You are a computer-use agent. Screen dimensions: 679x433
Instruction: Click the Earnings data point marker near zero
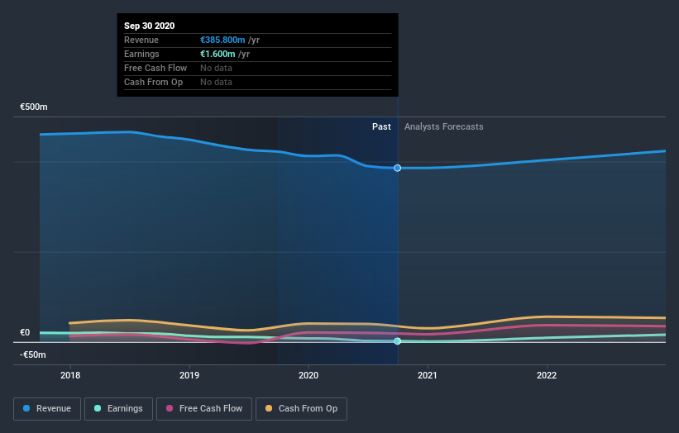(397, 341)
